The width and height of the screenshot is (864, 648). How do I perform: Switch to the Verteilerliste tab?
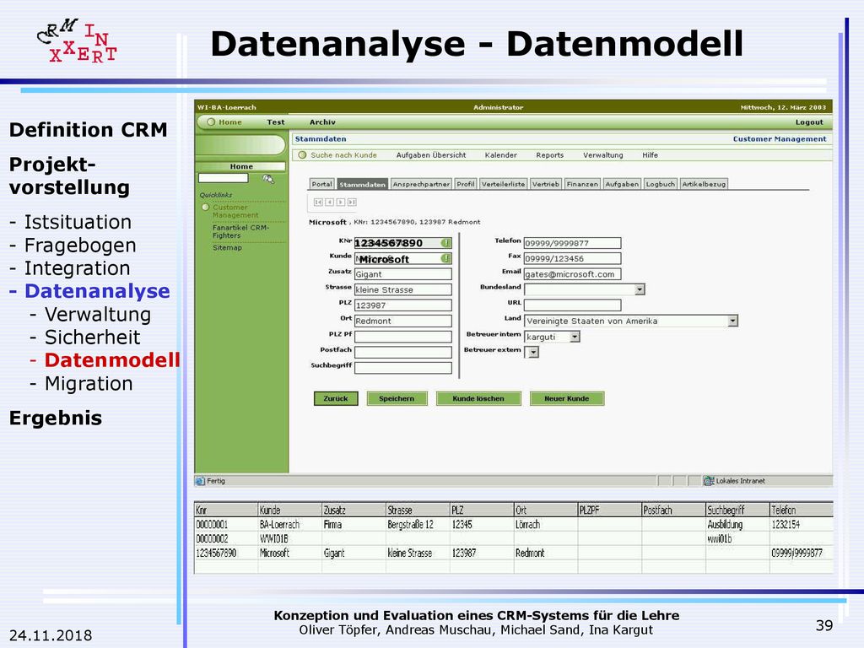pos(503,184)
